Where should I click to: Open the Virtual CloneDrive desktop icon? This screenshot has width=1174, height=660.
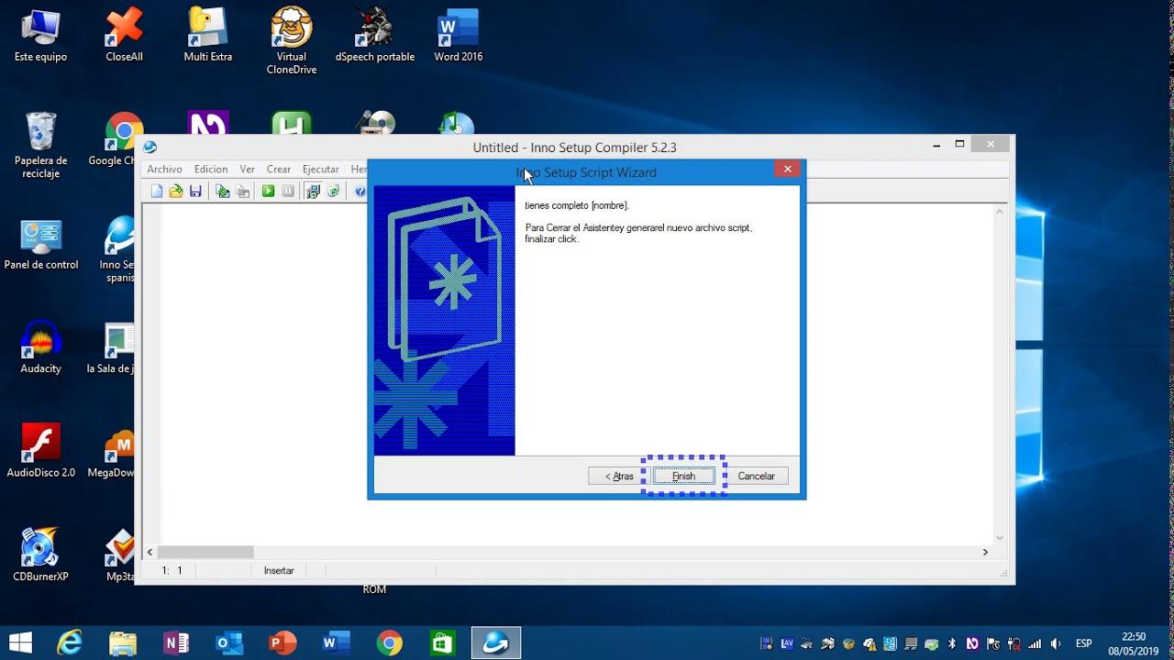tap(292, 41)
